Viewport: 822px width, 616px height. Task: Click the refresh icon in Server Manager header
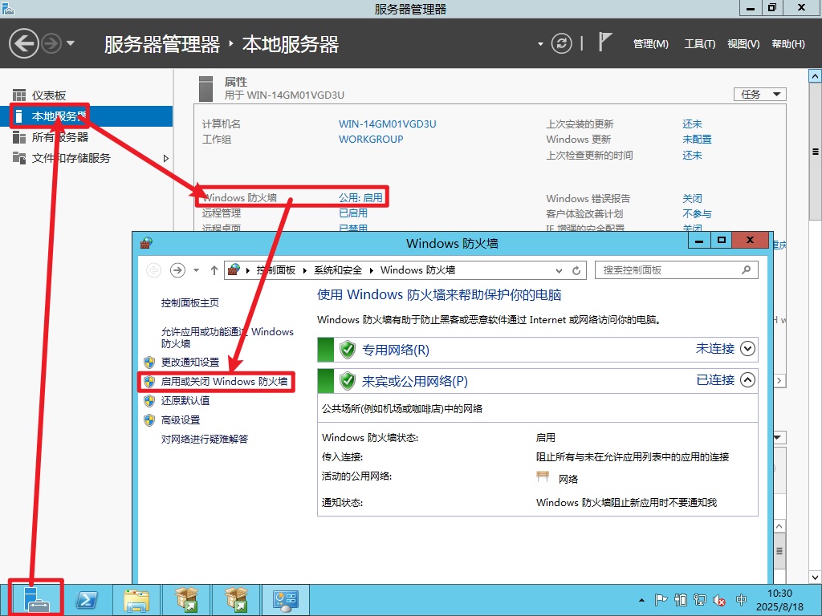click(561, 43)
